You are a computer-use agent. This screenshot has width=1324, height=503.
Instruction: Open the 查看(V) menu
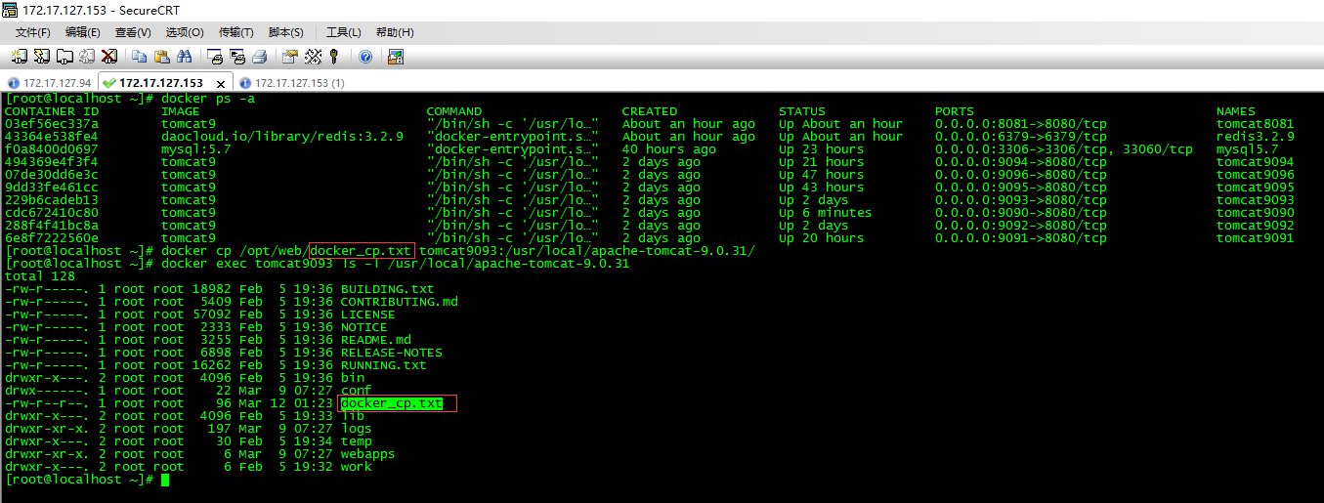point(133,32)
